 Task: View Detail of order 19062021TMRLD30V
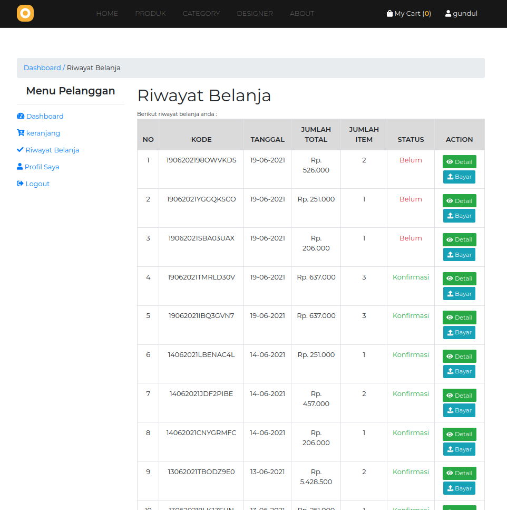[459, 278]
